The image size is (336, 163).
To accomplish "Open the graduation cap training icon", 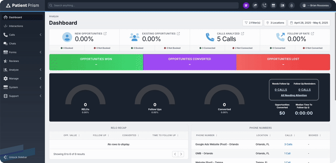I will tap(246, 5).
